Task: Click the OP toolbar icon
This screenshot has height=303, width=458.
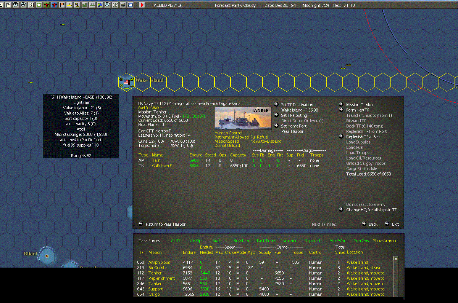Action: 115,5
